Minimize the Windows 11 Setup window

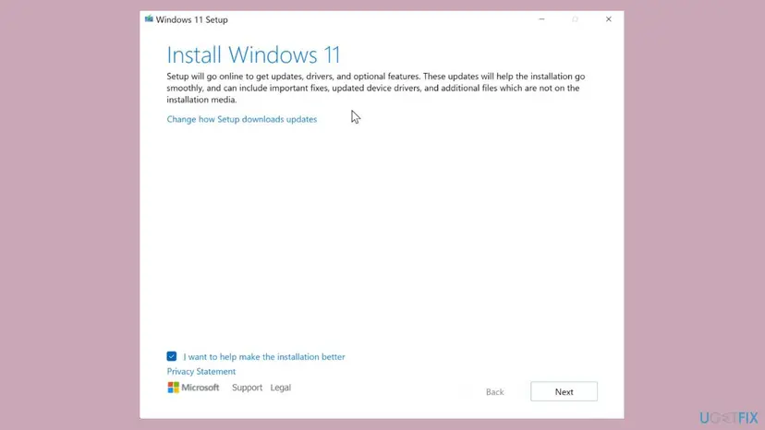tap(541, 19)
